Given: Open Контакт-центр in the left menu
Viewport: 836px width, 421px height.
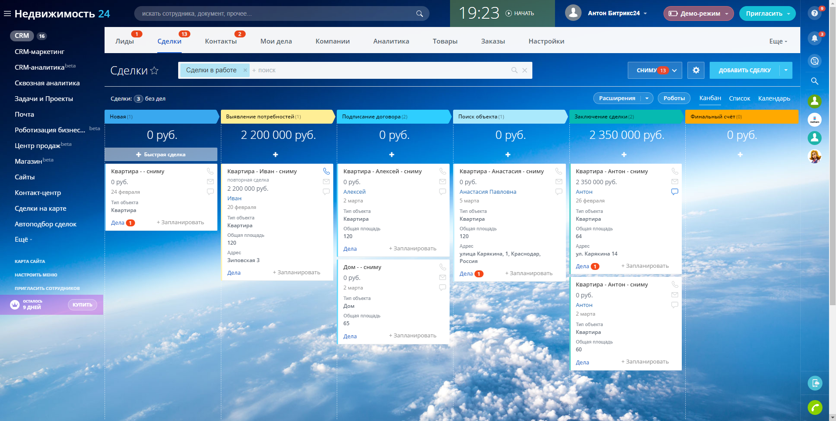Looking at the screenshot, I should click(38, 193).
